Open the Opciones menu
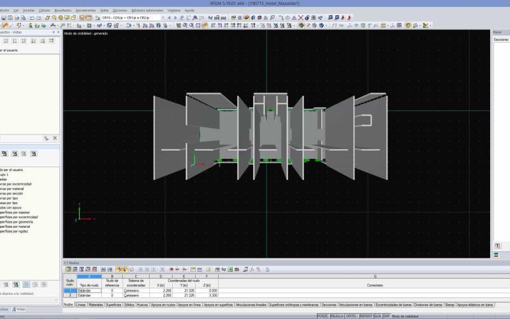The height and width of the screenshot is (319, 510). (120, 10)
